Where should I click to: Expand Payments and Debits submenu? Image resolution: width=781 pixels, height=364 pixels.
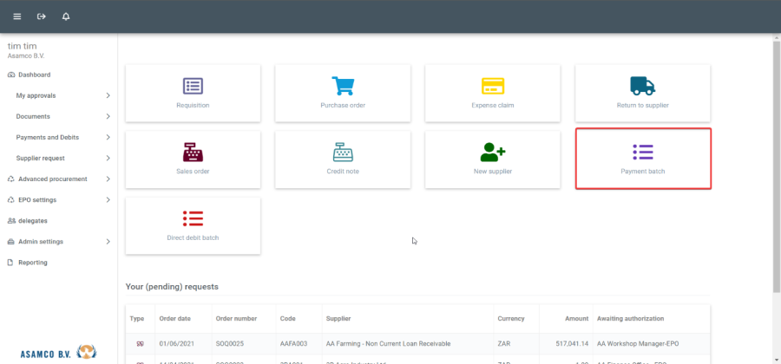(x=61, y=137)
